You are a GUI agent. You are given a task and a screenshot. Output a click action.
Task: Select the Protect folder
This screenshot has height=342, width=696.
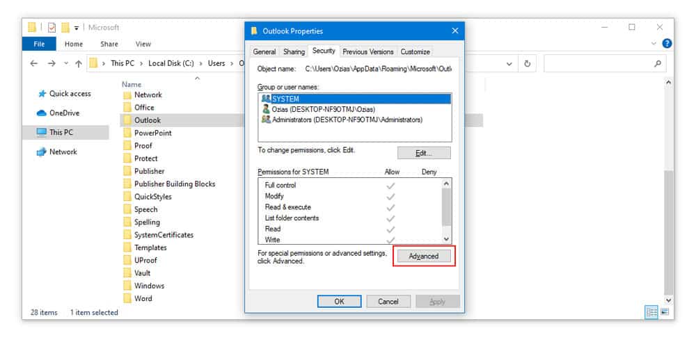tap(141, 158)
